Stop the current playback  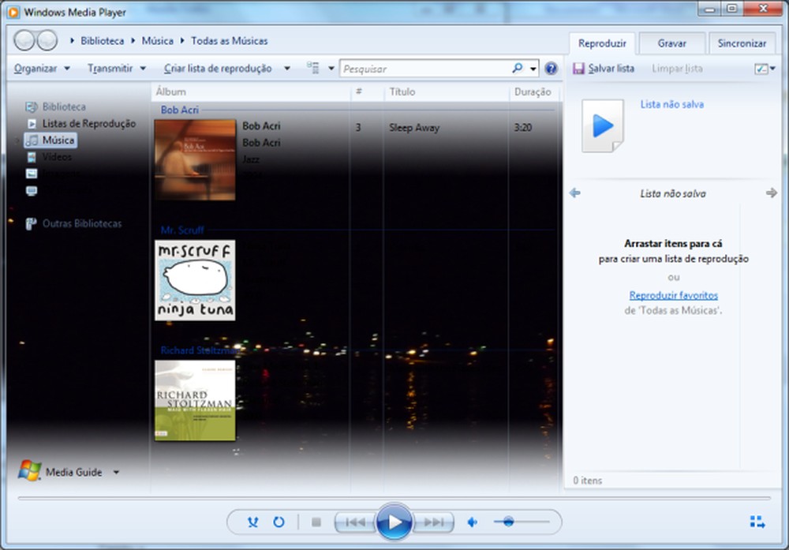pyautogui.click(x=315, y=522)
